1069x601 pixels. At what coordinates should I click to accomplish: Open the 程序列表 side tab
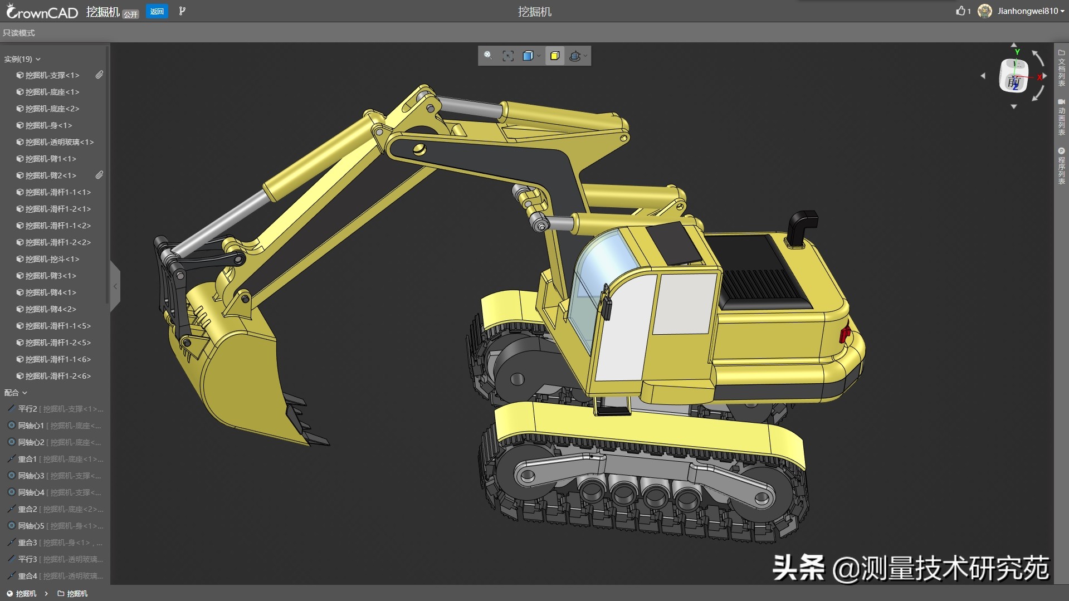point(1061,166)
